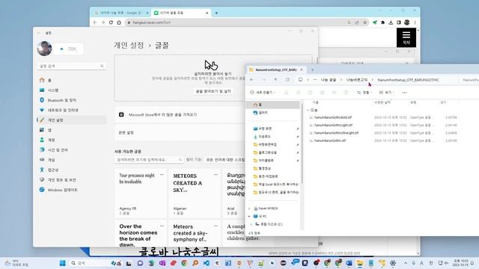This screenshot has height=269, width=479.
Task: Open Get more fonts in Microsoft Store
Action: pyautogui.click(x=180, y=114)
